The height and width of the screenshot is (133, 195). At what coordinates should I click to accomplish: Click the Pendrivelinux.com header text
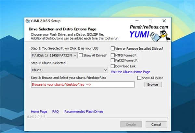click(x=149, y=27)
